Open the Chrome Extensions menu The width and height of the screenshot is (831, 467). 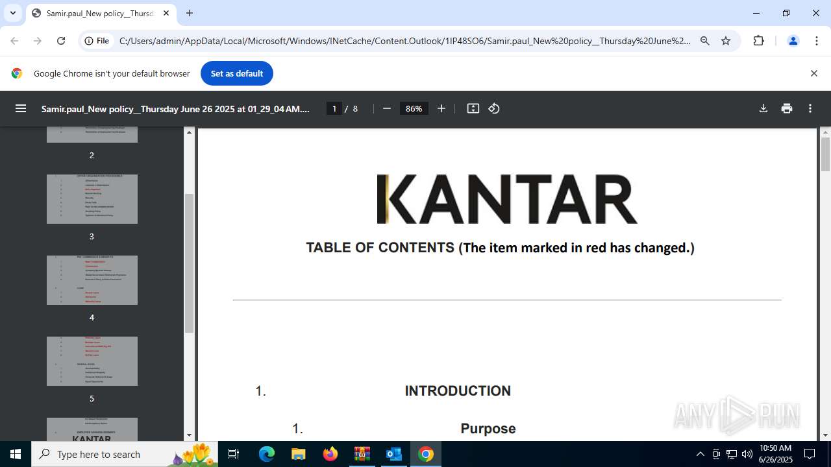pos(758,41)
